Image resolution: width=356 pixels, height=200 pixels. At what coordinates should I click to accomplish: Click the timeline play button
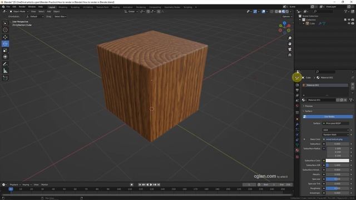coord(151,184)
